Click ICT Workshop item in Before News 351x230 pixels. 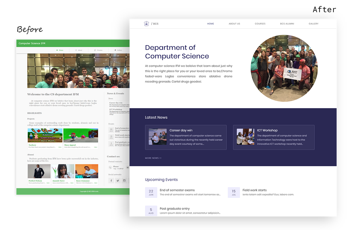(119, 112)
